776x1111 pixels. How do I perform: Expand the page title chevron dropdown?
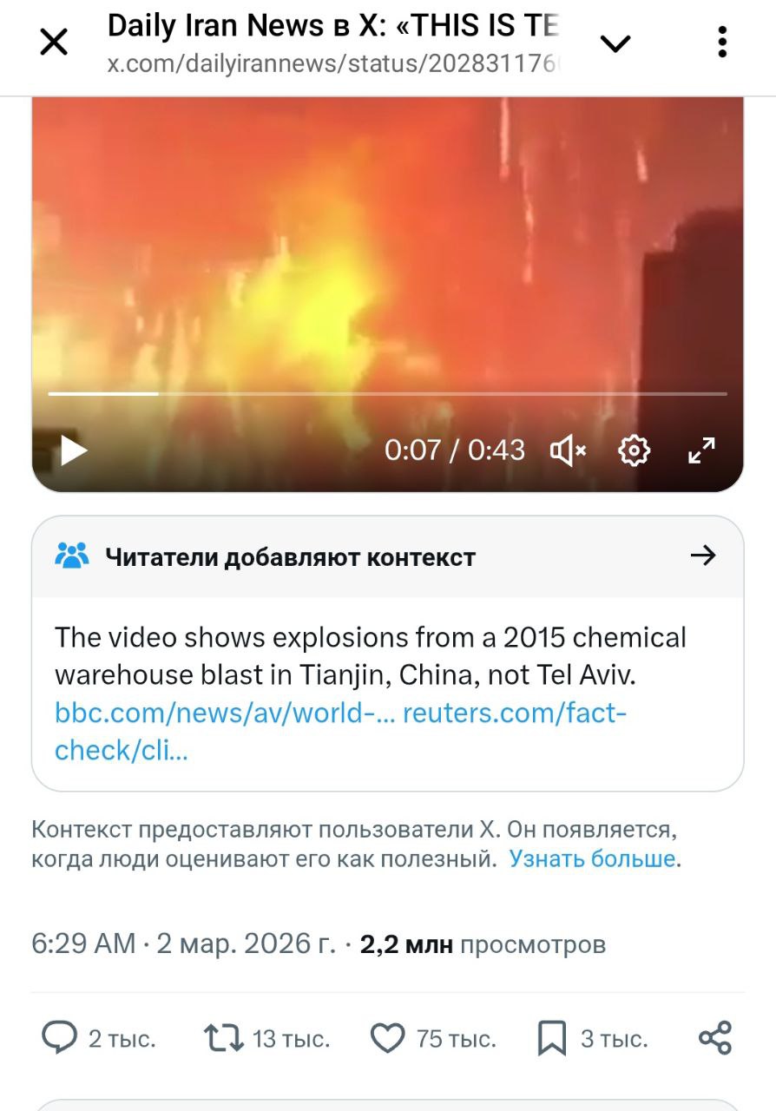615,43
